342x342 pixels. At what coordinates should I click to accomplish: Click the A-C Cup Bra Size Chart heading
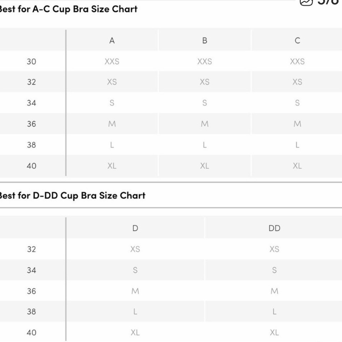(68, 9)
